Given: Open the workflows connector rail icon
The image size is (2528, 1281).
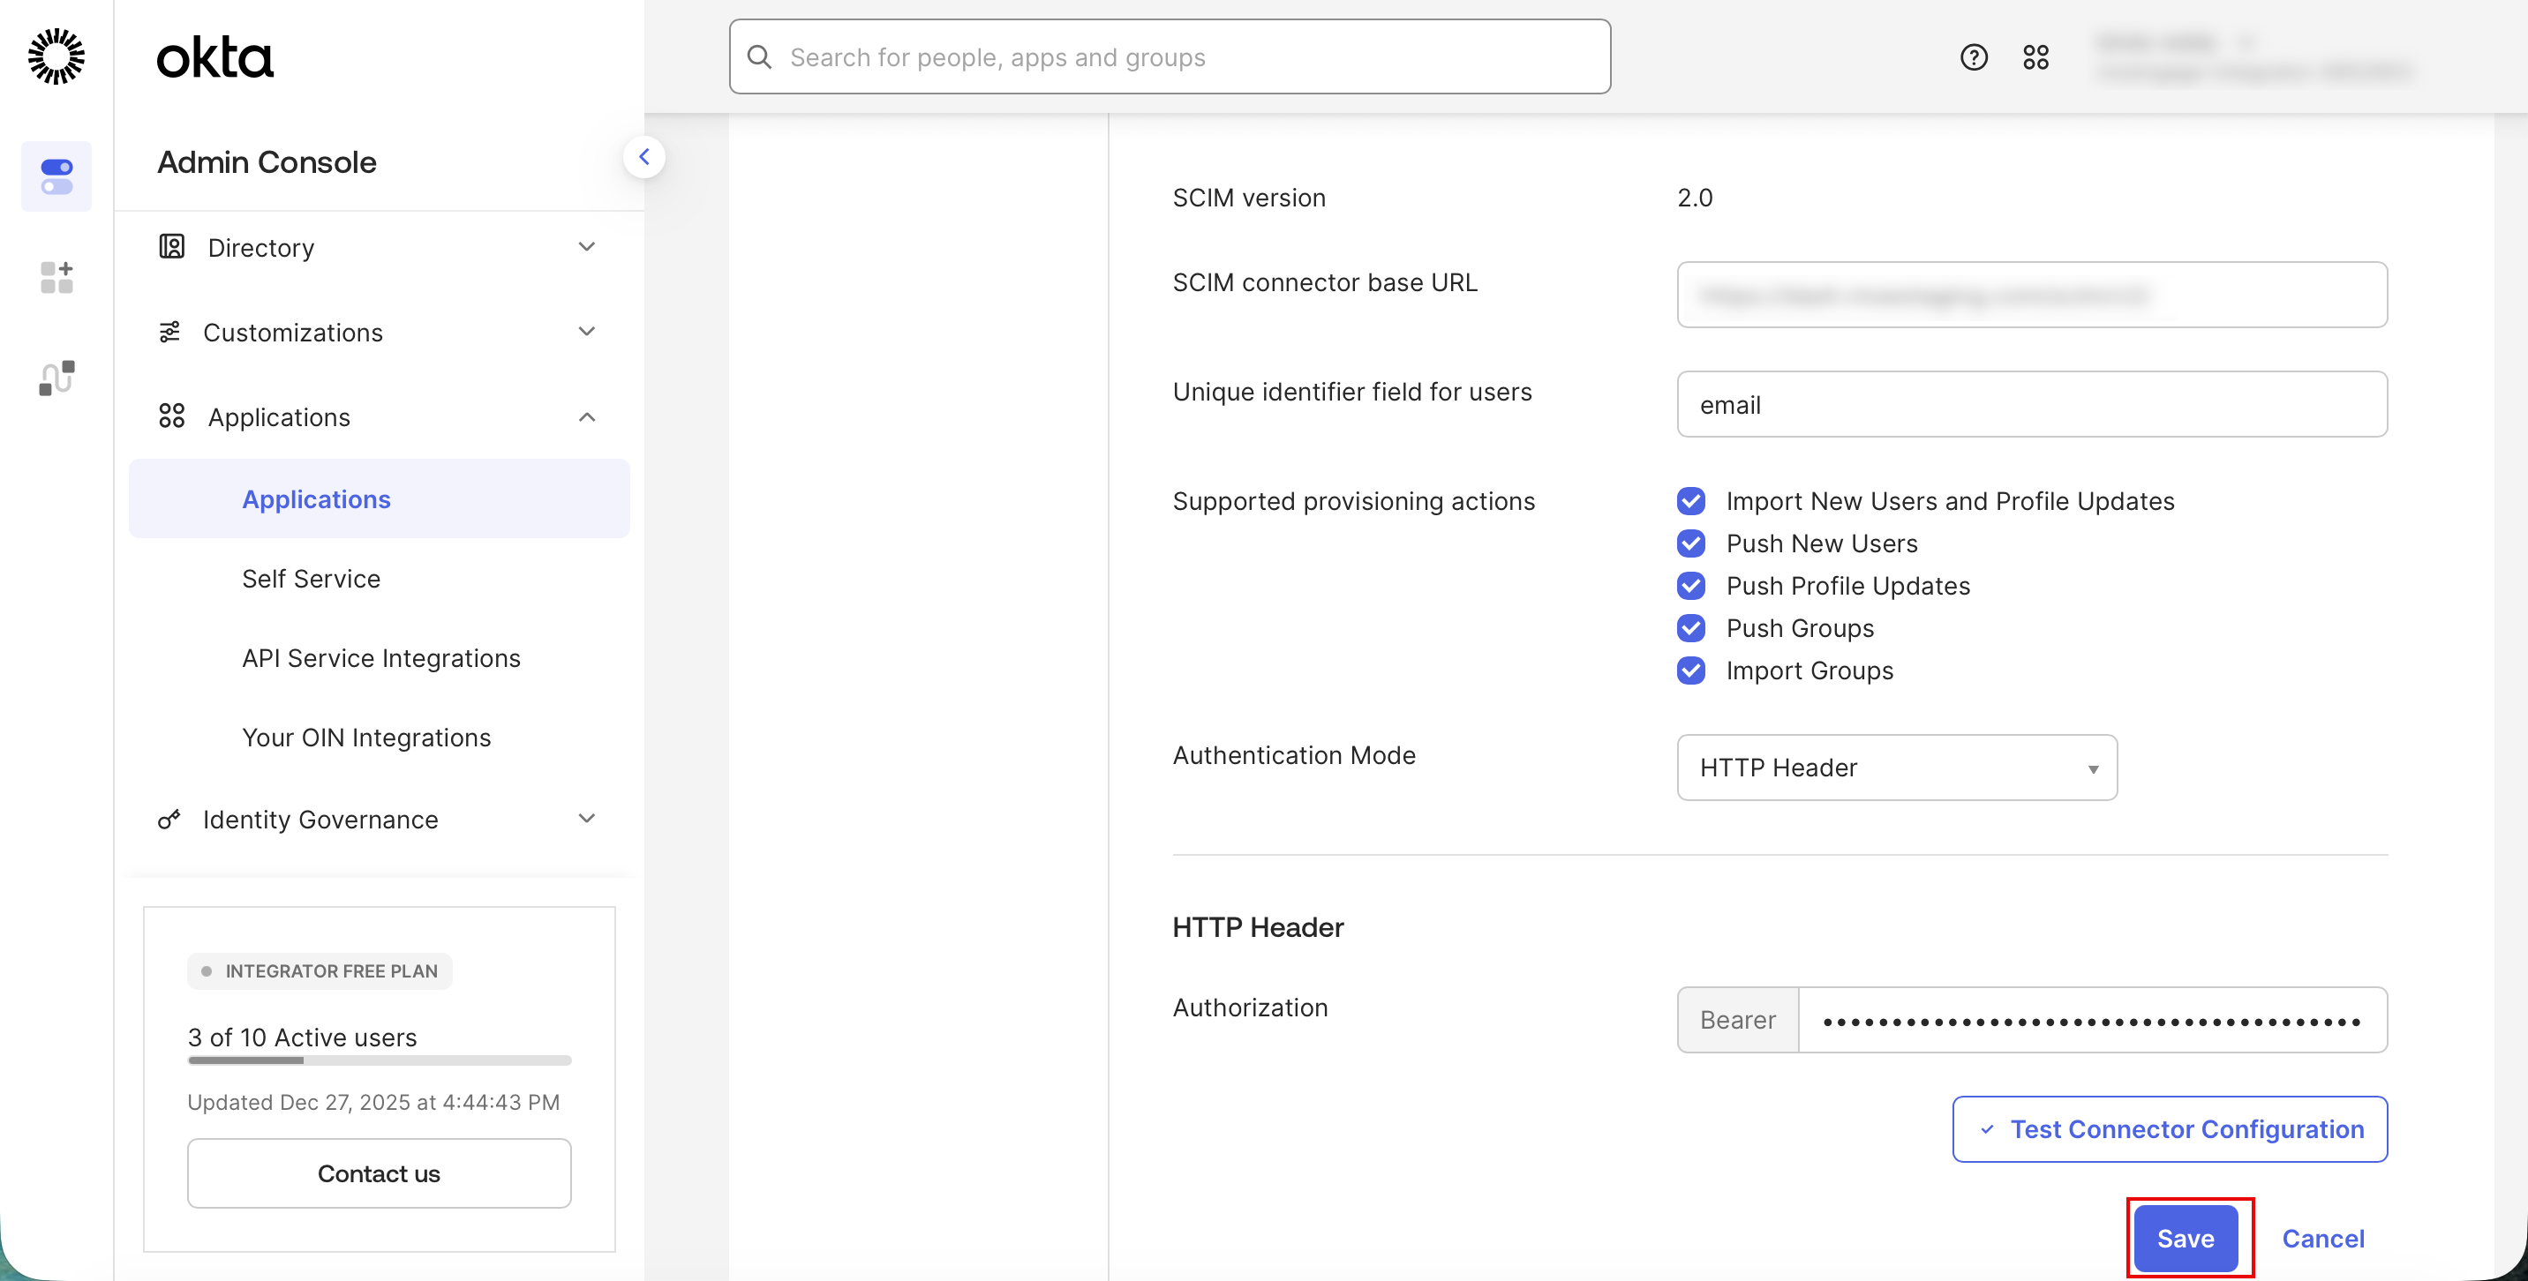Looking at the screenshot, I should [x=56, y=378].
